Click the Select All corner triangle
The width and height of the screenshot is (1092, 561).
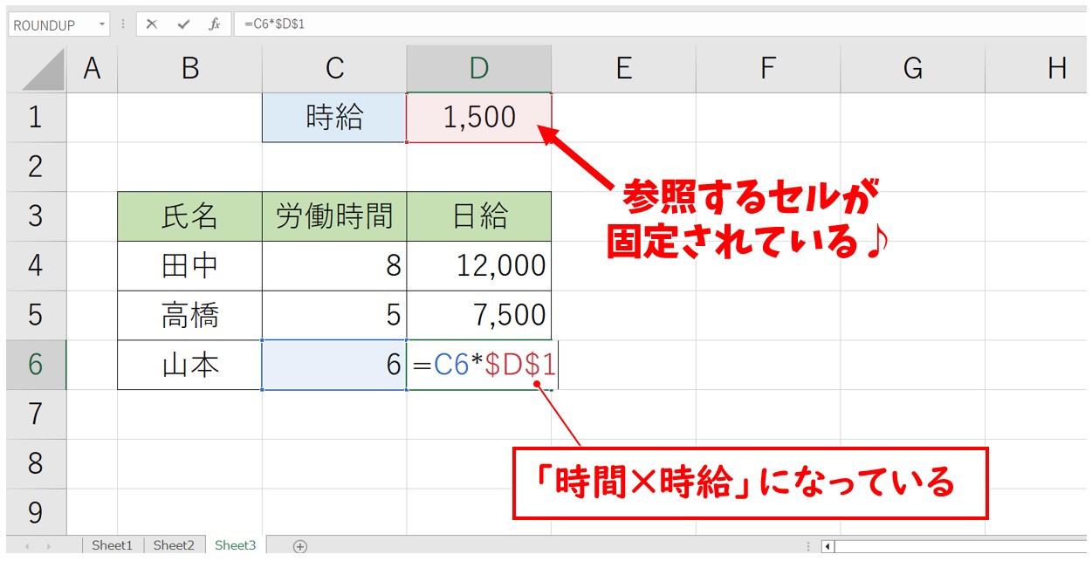(43, 70)
